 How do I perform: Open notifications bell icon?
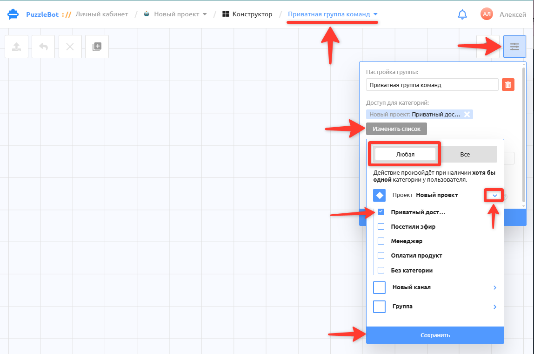coord(462,14)
